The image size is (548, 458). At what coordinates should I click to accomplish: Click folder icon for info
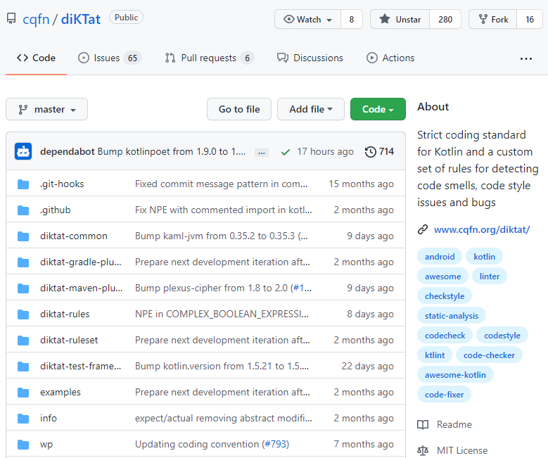coord(23,418)
